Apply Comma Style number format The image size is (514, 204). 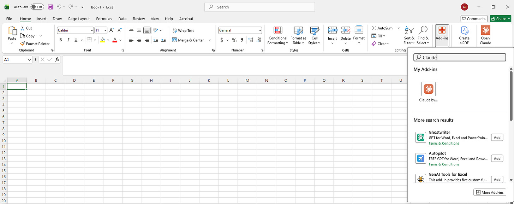coord(242,40)
